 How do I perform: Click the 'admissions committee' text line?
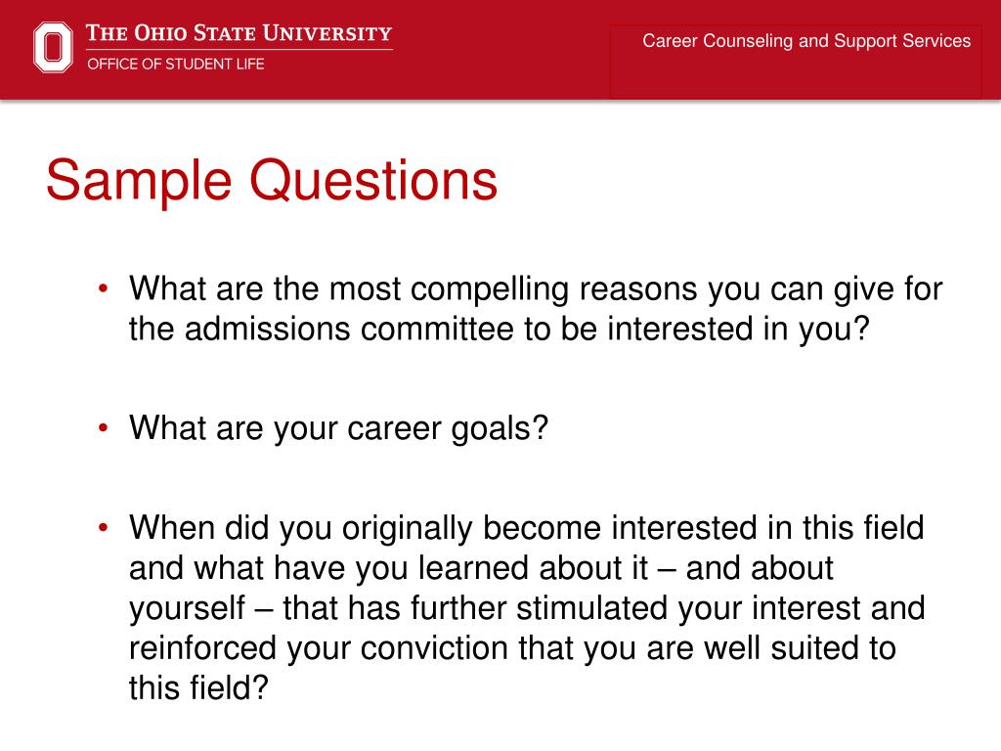(x=500, y=330)
